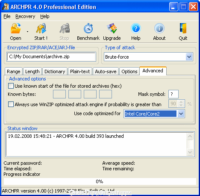Enable Always use WinZIP optimized attack engine

[11, 104]
